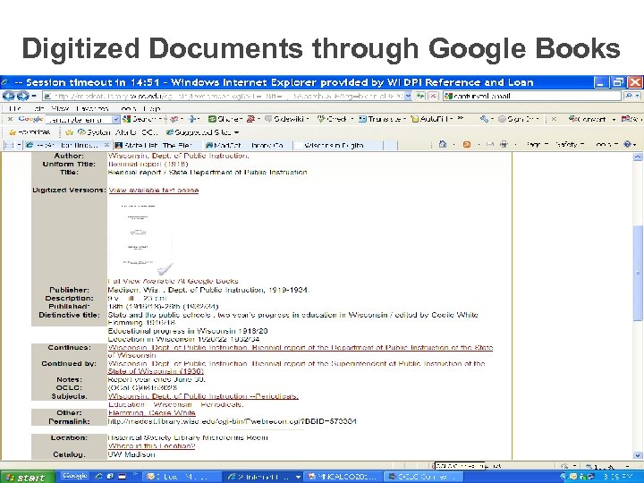Click the Check spelling toolbar button

(x=333, y=119)
